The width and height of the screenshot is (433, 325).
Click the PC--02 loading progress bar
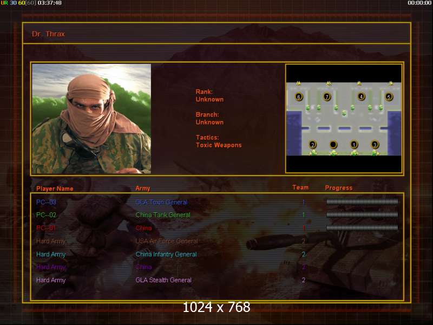(362, 214)
